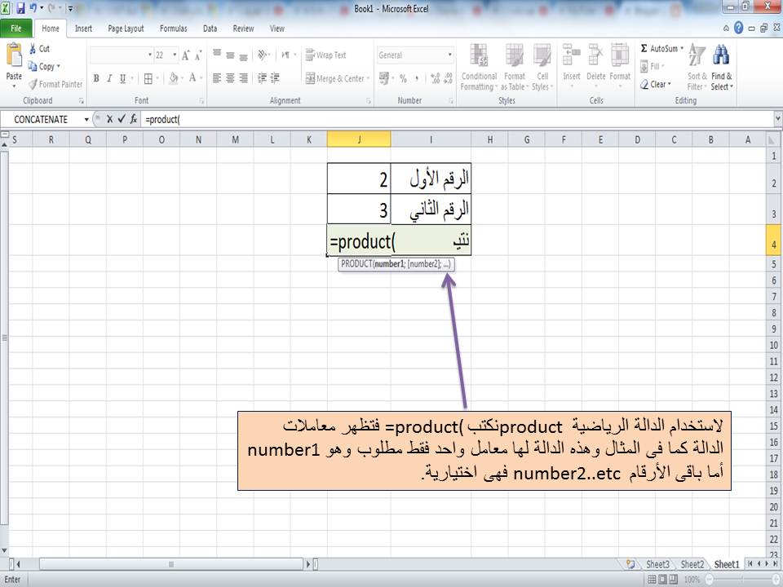
Task: Toggle Bold formatting
Action: click(96, 78)
